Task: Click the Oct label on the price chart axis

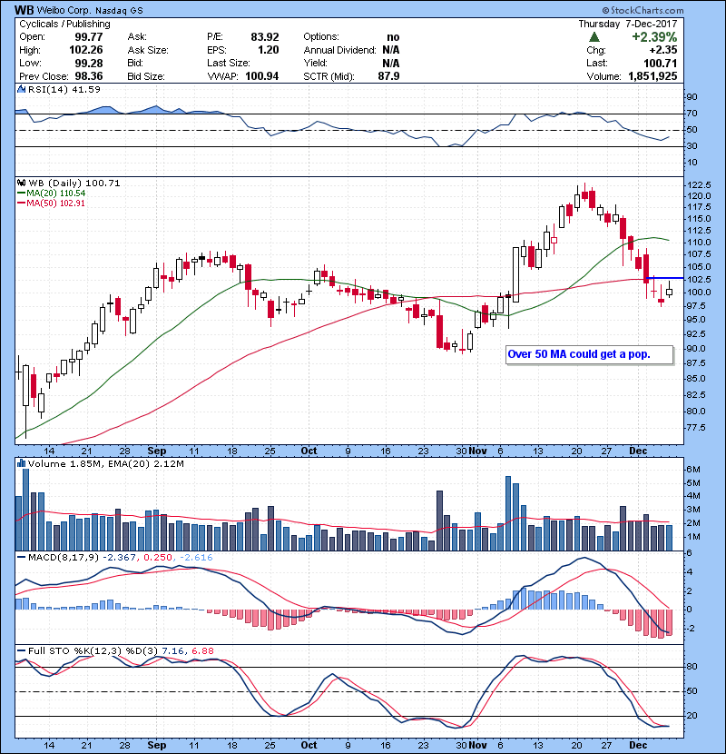Action: 309,451
